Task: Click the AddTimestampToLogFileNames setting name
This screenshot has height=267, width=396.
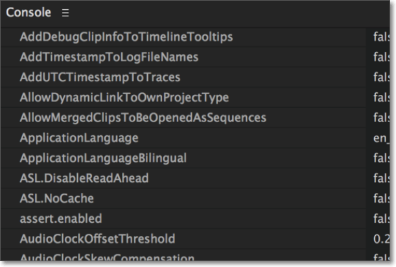Action: click(x=109, y=57)
